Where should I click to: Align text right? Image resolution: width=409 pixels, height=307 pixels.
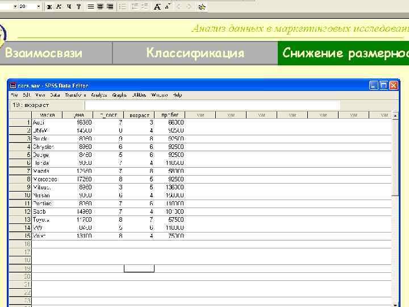tap(110, 7)
